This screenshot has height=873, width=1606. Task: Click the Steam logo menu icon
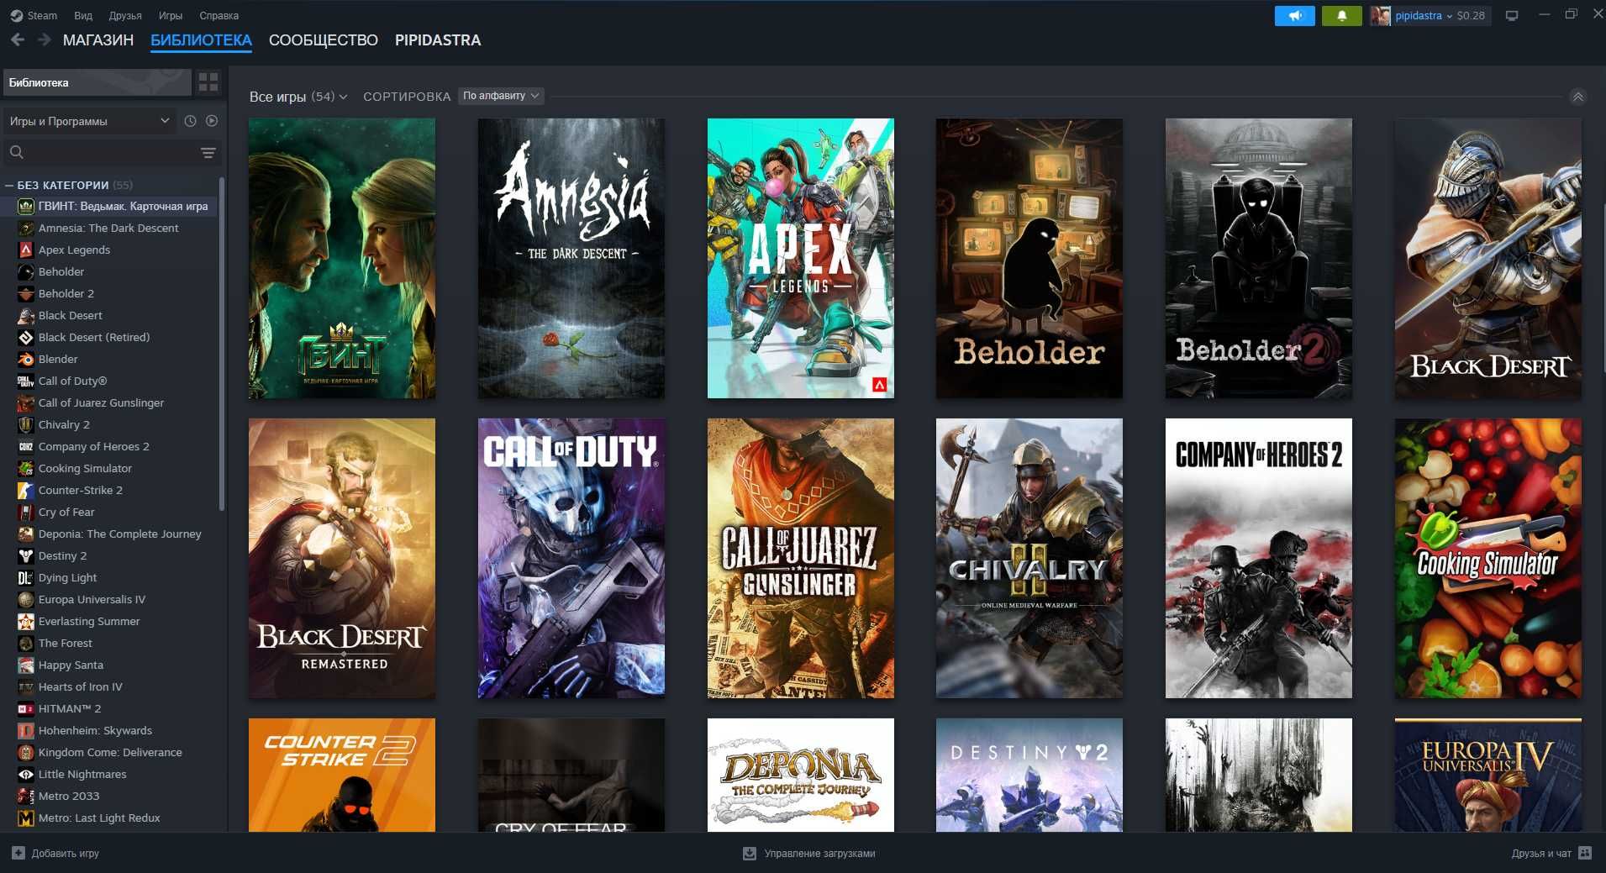16,15
